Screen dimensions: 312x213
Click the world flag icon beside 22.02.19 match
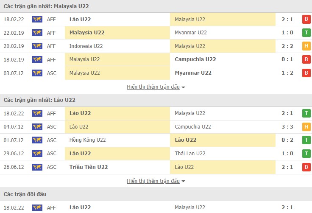37,33
